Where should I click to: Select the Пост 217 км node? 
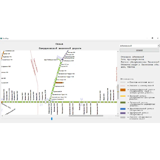(60, 64)
